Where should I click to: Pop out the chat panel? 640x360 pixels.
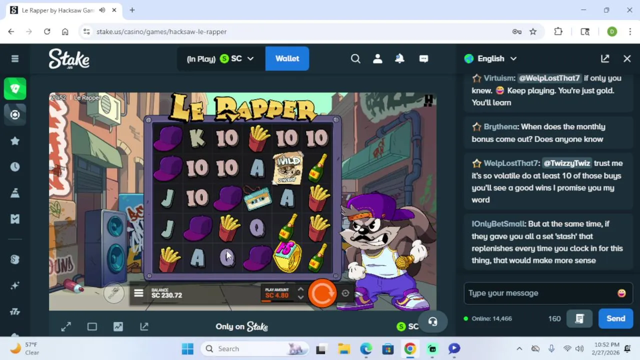tap(605, 58)
